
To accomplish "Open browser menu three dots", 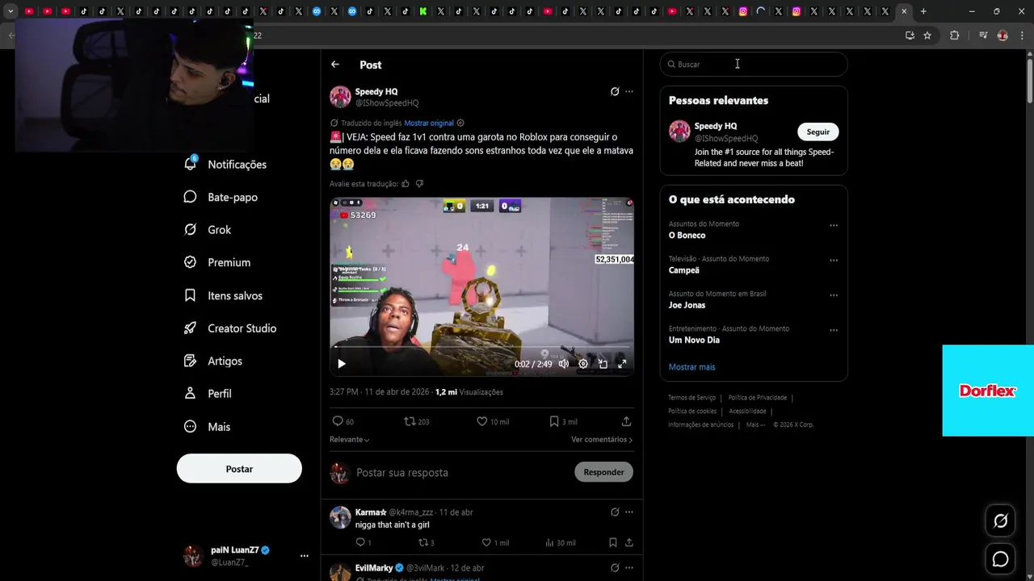I will [x=1023, y=36].
